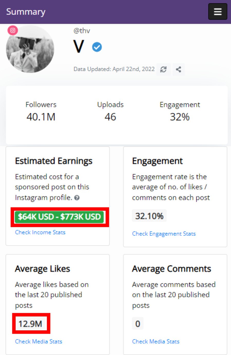Open the Check Engagement Stats link
Image resolution: width=231 pixels, height=355 pixels.
pyautogui.click(x=164, y=234)
